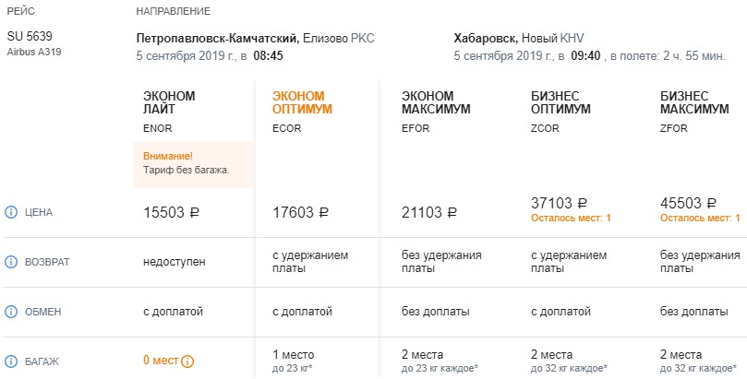Click the info icon beside ВОЗВРАТ
The height and width of the screenshot is (379, 747).
click(12, 262)
